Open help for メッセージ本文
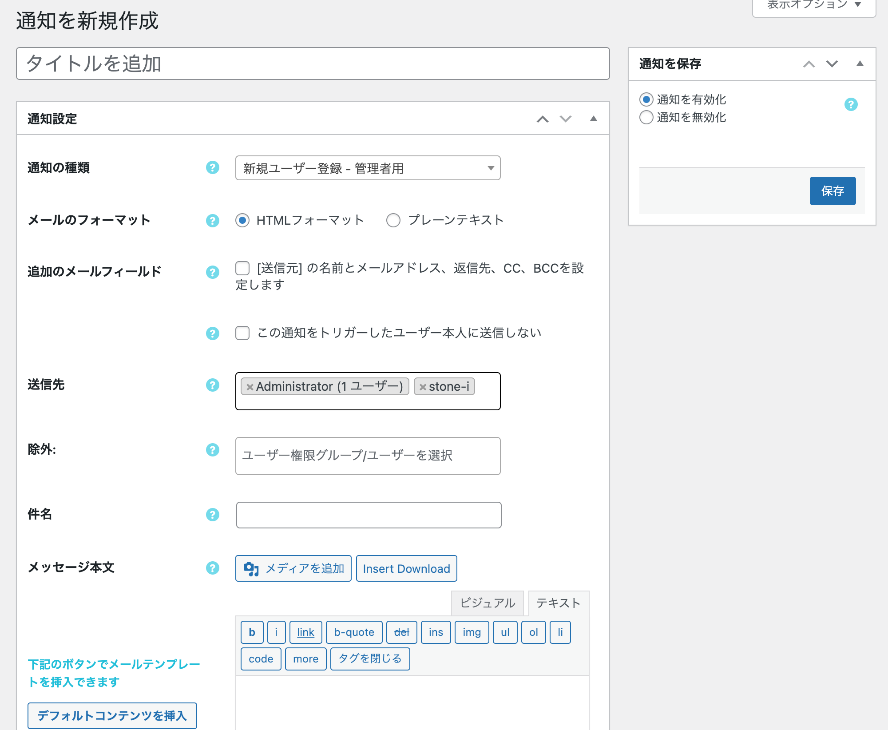Screen dimensions: 888x730 pos(213,568)
